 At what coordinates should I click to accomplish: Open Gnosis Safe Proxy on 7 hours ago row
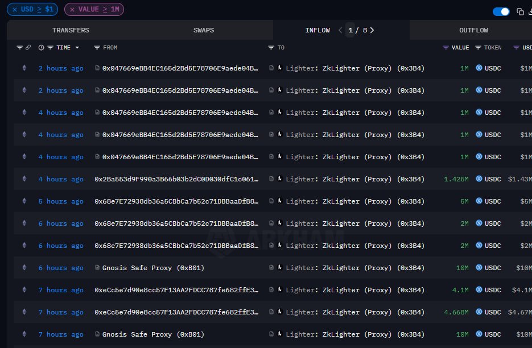pyautogui.click(x=153, y=334)
